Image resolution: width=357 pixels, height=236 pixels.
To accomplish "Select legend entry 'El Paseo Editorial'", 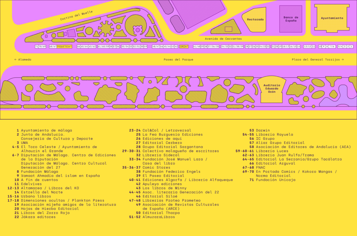I will click(x=163, y=176).
